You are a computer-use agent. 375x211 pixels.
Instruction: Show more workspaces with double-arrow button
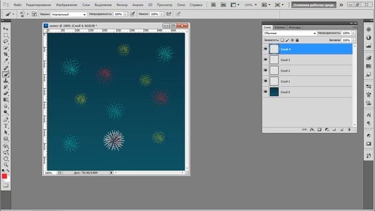click(x=341, y=5)
